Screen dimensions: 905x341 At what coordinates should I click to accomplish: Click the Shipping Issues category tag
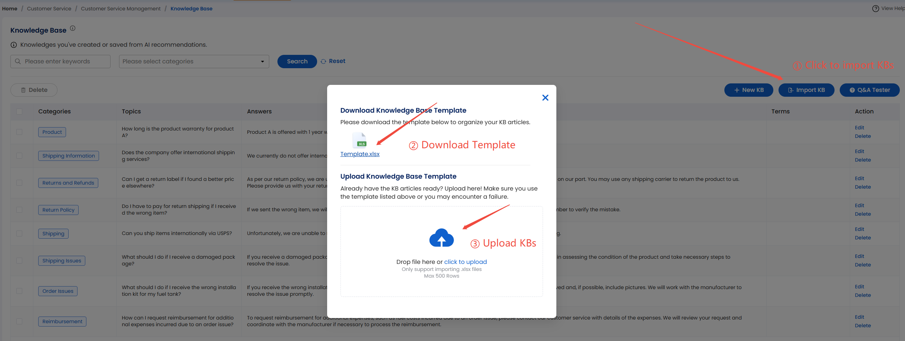(62, 261)
